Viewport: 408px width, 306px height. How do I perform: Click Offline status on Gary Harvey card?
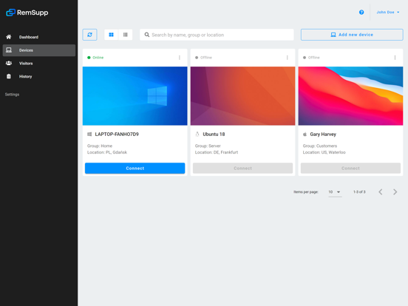coord(311,58)
